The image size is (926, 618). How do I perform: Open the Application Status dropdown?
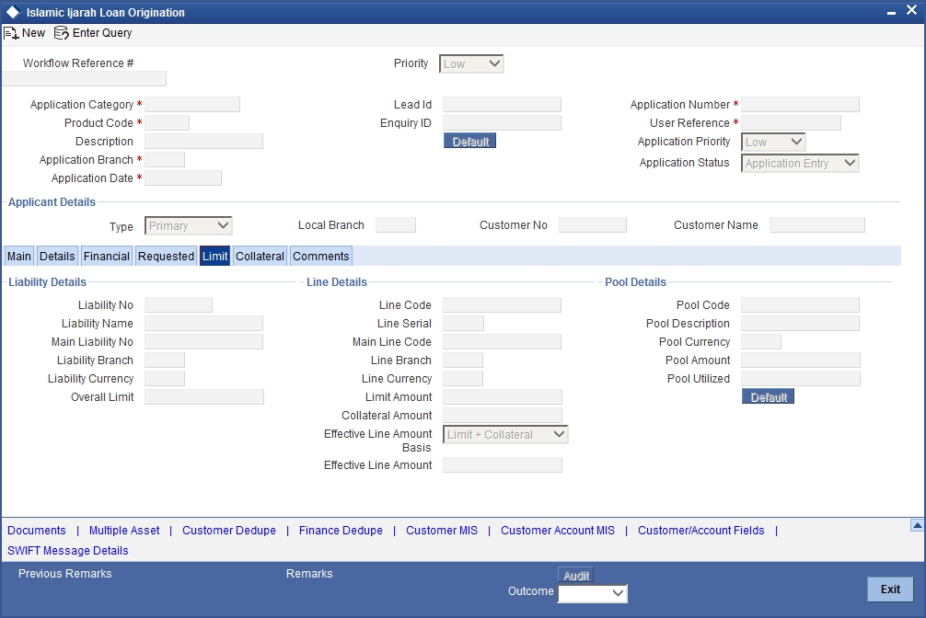800,163
